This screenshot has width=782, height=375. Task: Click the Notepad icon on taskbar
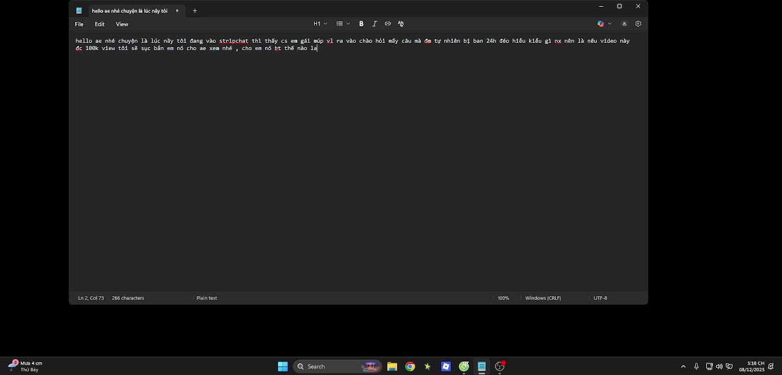pyautogui.click(x=481, y=366)
